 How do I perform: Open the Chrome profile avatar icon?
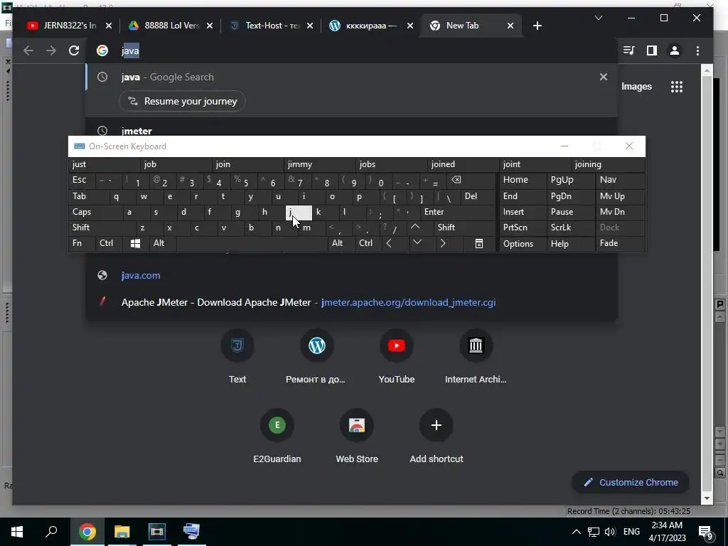coord(674,50)
